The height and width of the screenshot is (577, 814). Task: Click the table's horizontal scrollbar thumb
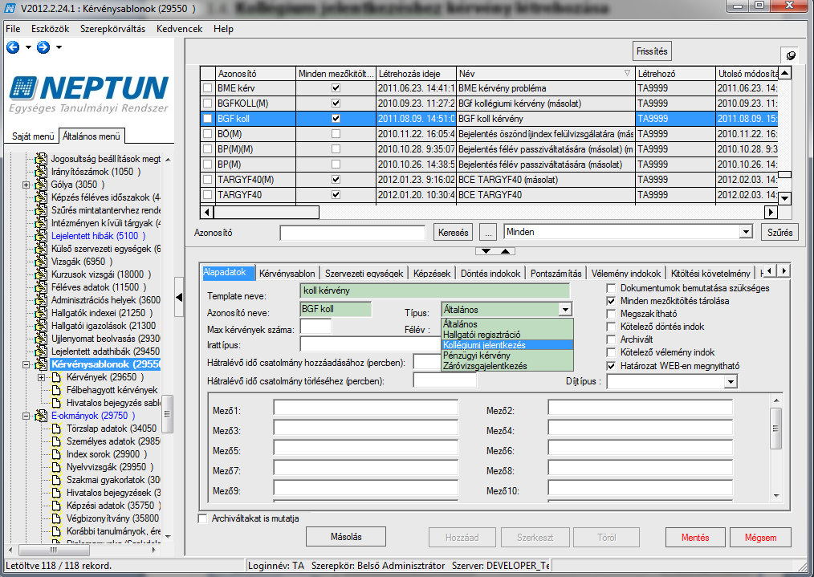267,212
